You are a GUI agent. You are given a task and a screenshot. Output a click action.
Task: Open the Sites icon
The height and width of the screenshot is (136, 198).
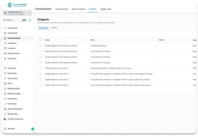pos(5,83)
